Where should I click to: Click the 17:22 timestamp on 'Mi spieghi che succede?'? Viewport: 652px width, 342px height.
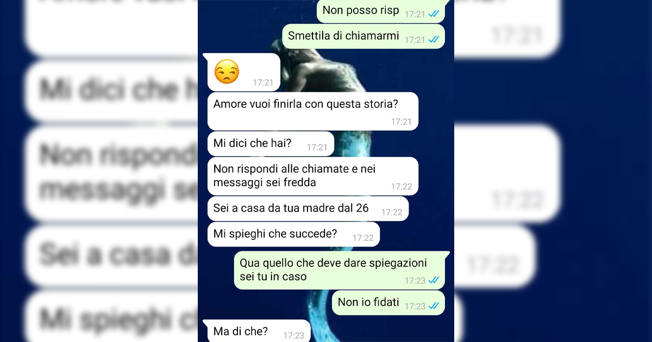363,238
